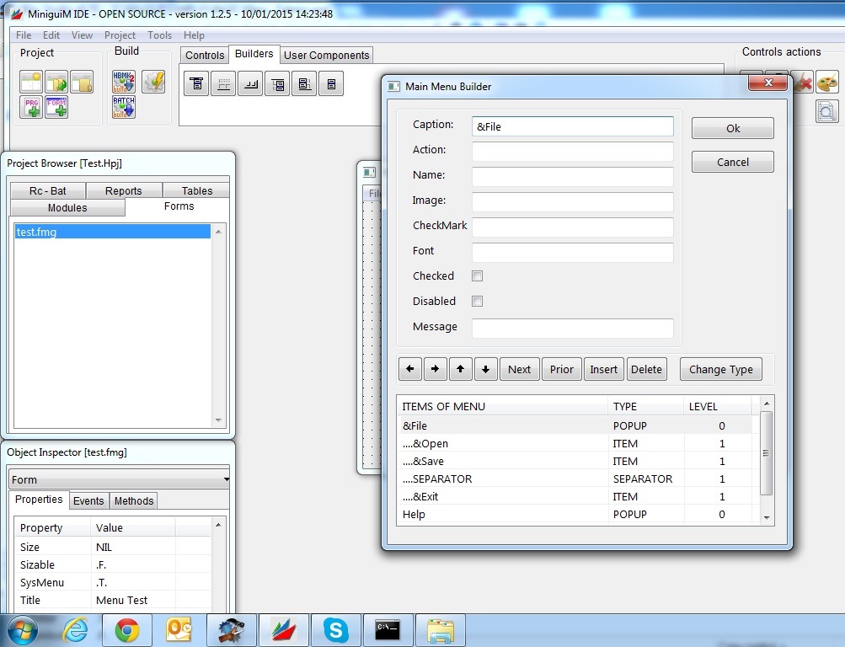Click the document magnifier preview icon
The height and width of the screenshot is (647, 845).
click(x=827, y=111)
